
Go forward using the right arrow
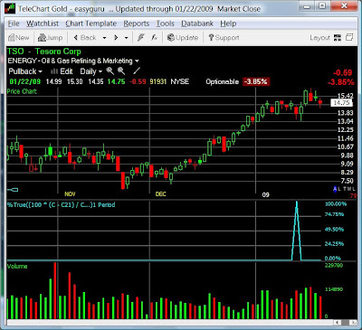(x=116, y=38)
